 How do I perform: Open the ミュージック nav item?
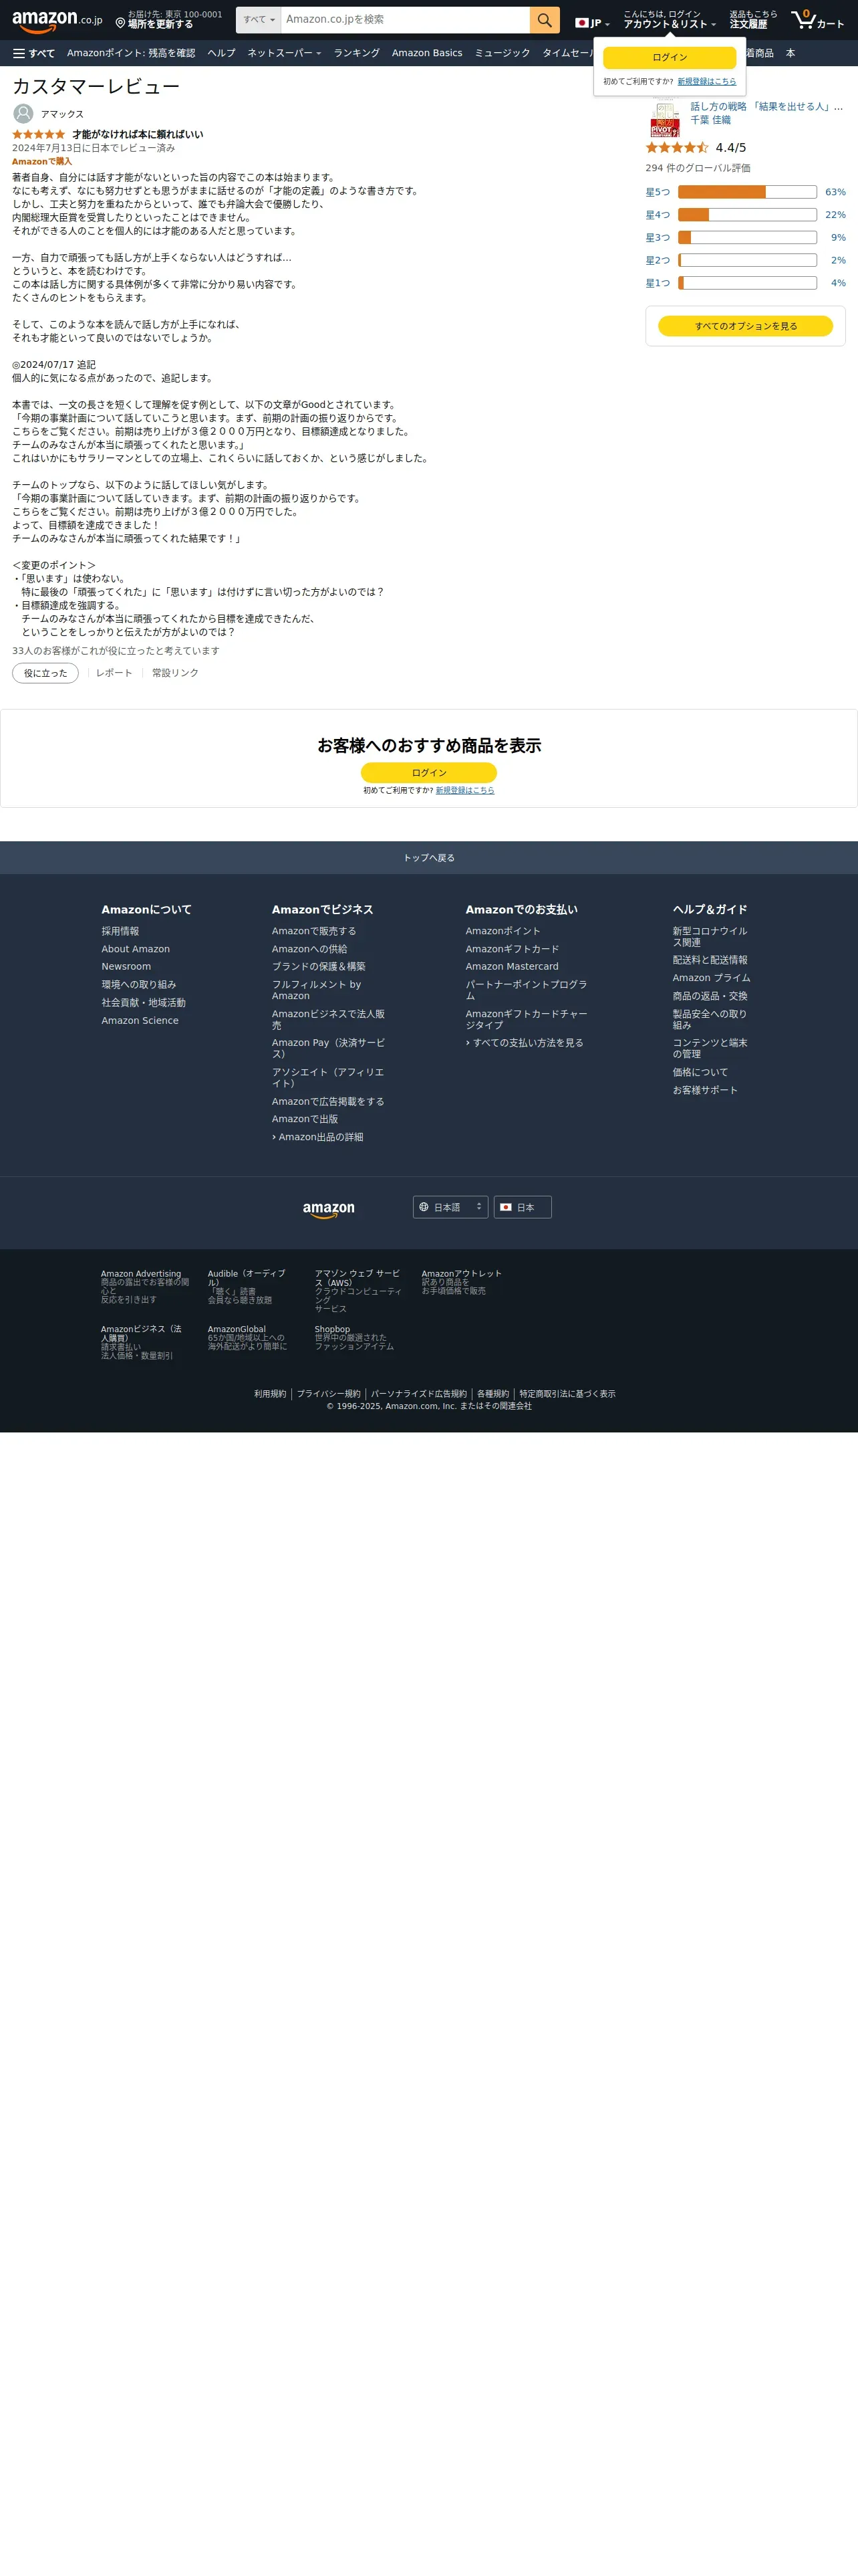coord(503,53)
